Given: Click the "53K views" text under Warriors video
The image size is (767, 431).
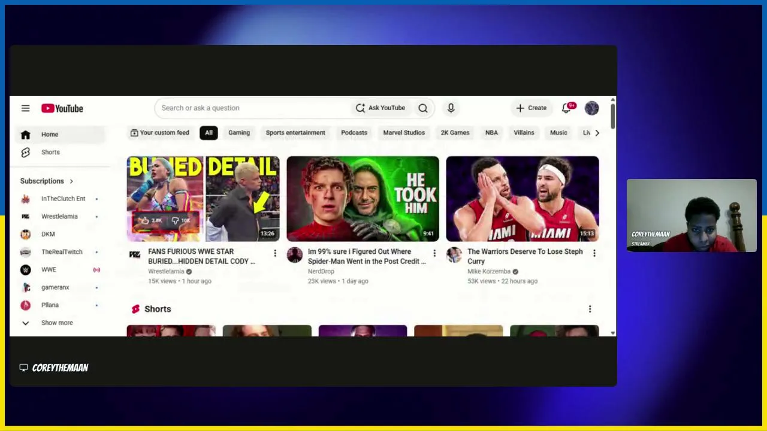Looking at the screenshot, I should point(481,281).
